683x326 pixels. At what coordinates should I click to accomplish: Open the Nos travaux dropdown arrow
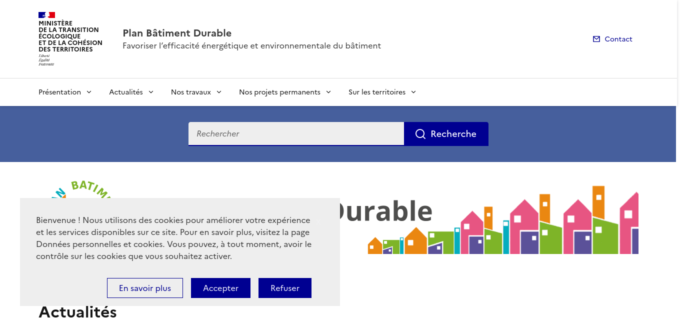pos(219,92)
